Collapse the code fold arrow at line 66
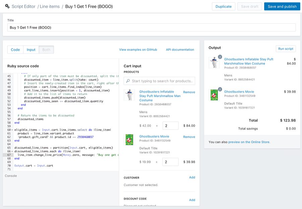This screenshot has height=209, width=302. tap(12, 151)
